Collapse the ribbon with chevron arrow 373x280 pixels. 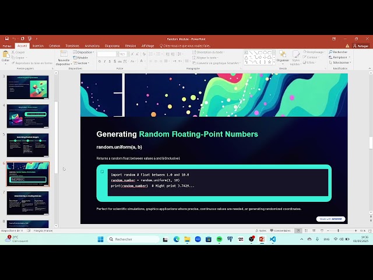click(x=370, y=68)
